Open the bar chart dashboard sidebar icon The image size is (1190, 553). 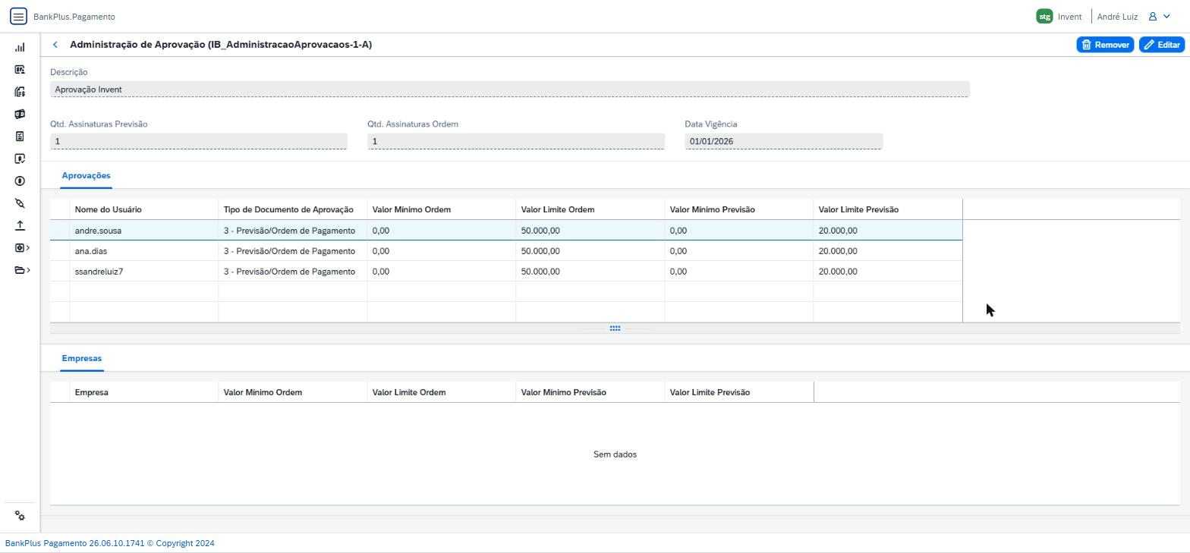[x=20, y=47]
